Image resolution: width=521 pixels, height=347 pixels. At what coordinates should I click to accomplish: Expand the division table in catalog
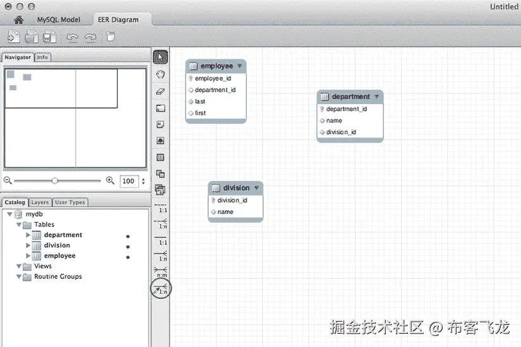click(28, 245)
